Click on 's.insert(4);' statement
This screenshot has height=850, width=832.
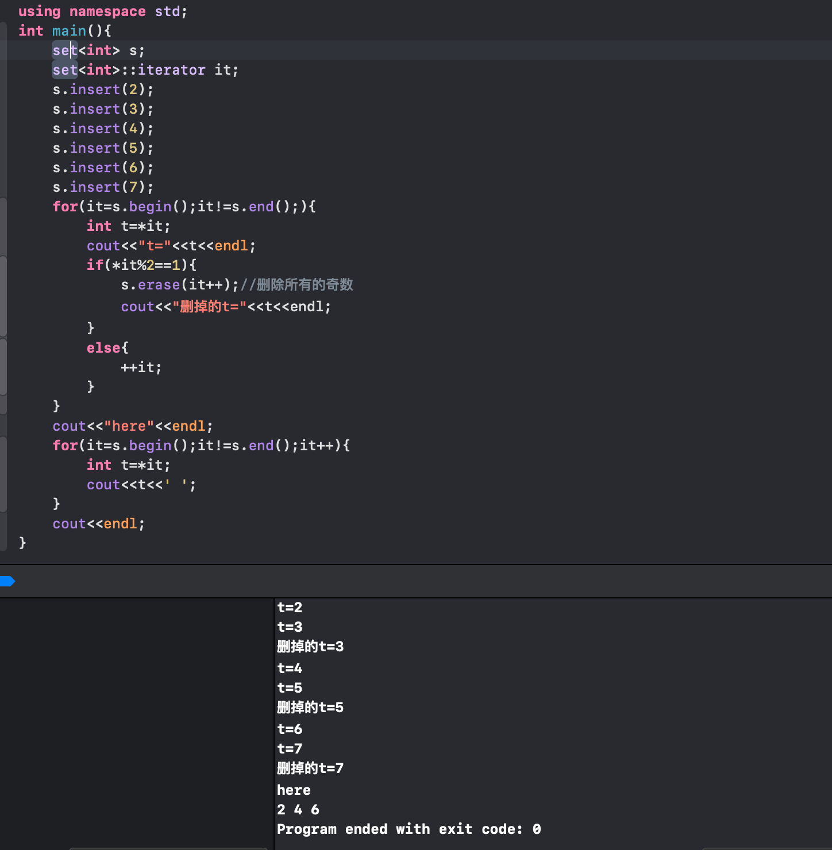coord(103,129)
